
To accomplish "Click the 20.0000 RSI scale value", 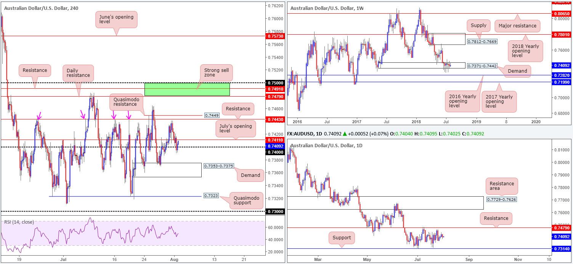I will coord(276,252).
